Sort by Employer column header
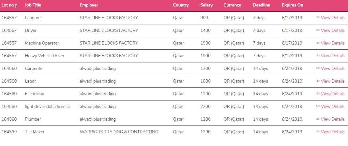The image size is (348, 146). 89,5
